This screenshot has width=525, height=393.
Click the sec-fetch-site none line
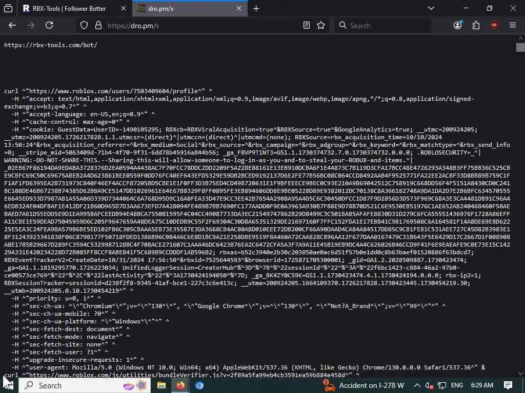(63, 344)
